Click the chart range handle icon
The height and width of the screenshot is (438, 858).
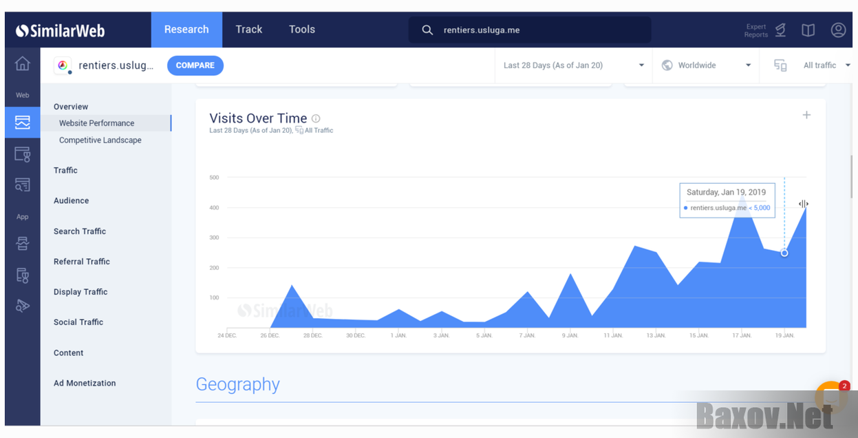[804, 204]
